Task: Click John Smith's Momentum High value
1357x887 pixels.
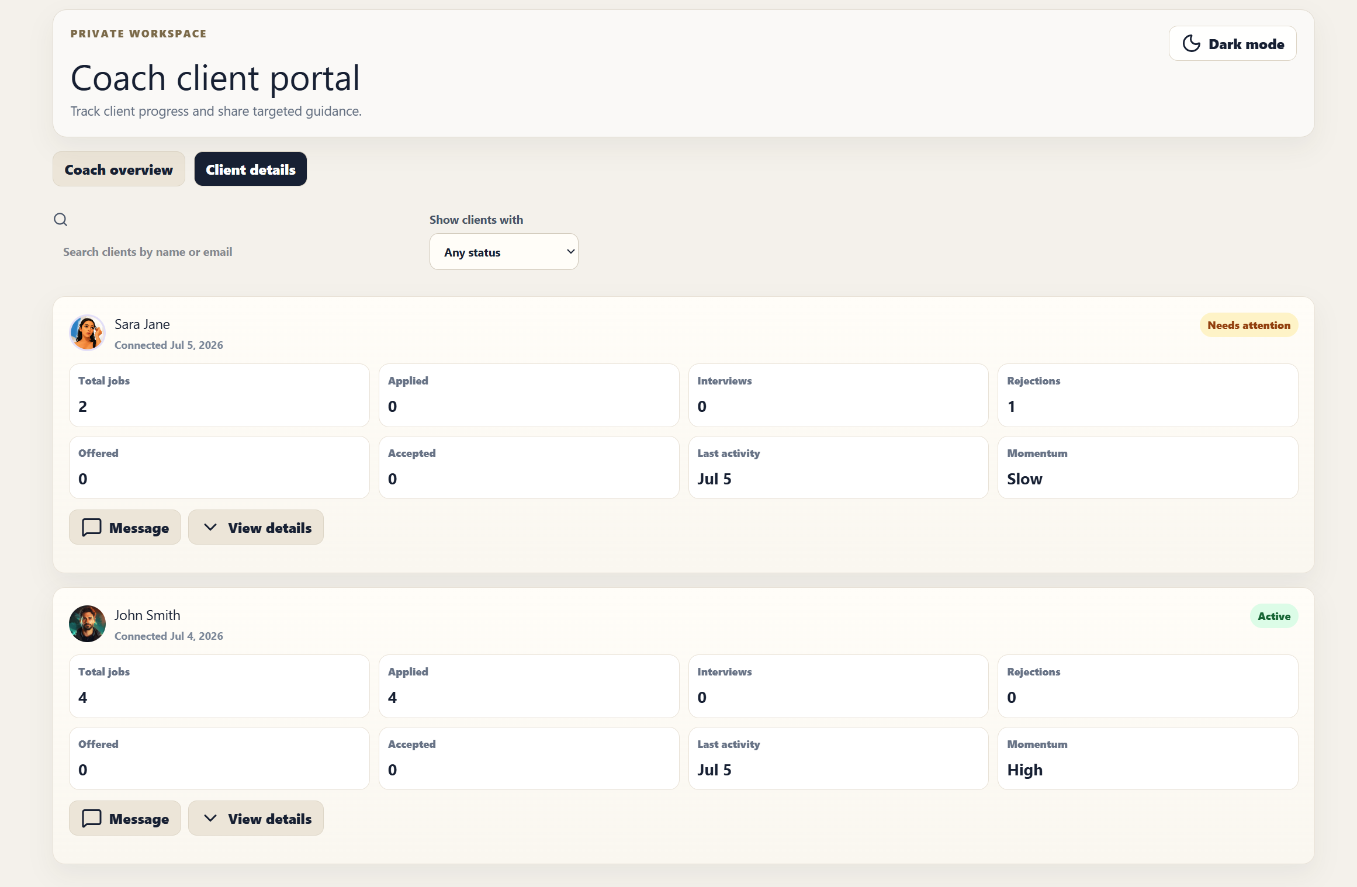Action: [1024, 770]
